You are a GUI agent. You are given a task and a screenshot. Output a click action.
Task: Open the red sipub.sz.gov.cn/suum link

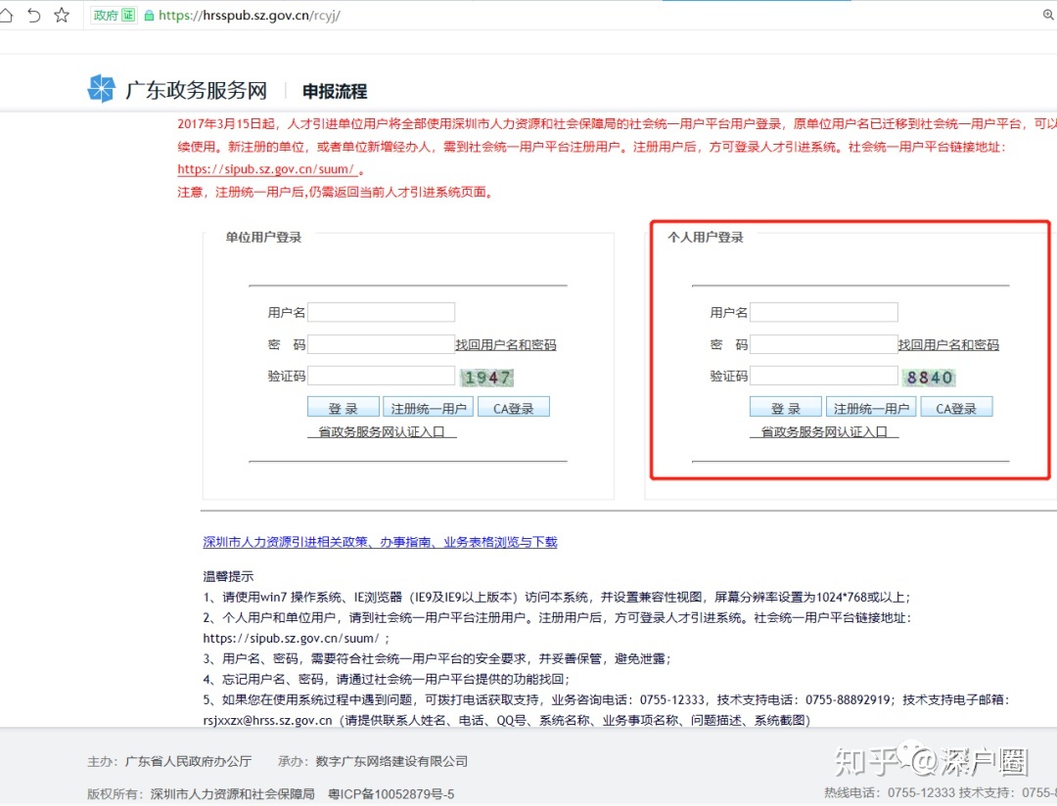pyautogui.click(x=266, y=169)
